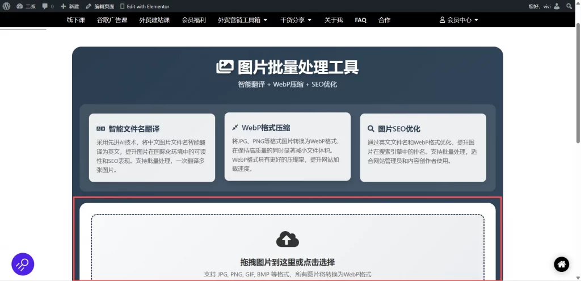
Task: Expand the 会员中心 dropdown
Action: point(458,20)
